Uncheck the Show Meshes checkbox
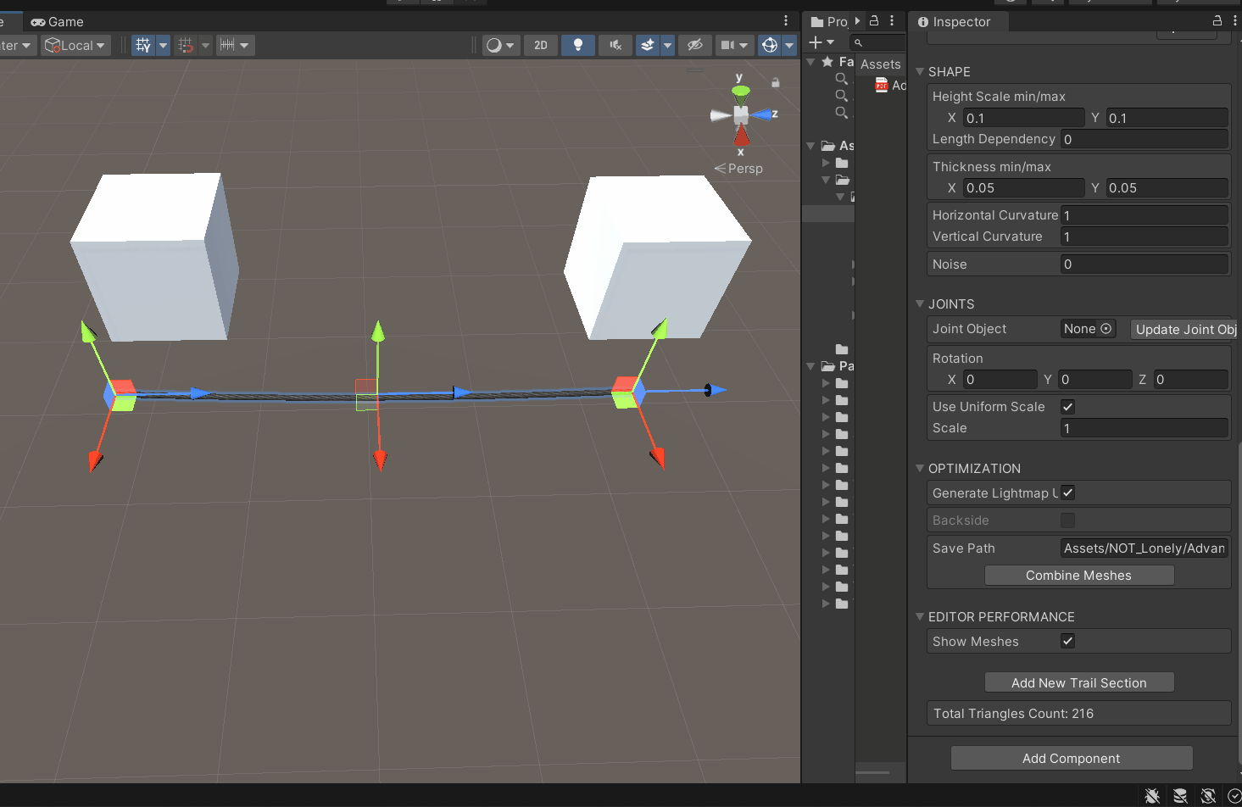Screen dimensions: 1242x807 point(1067,642)
